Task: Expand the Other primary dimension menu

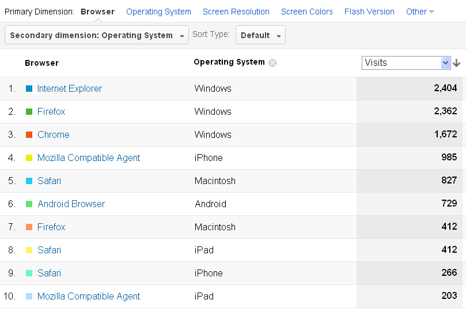Action: coord(420,12)
